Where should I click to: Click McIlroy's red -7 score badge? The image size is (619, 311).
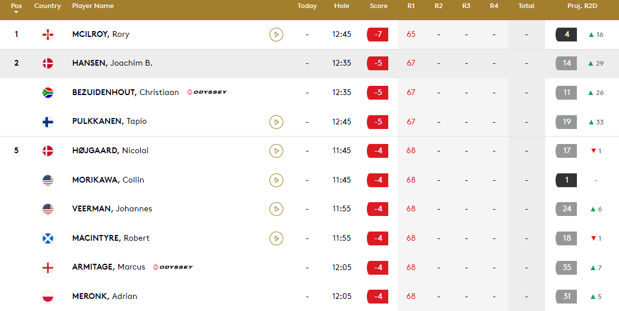[x=378, y=35]
